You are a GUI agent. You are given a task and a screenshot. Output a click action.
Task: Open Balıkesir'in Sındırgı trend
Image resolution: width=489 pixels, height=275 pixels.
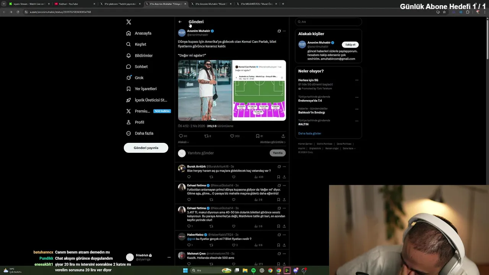pos(312,113)
